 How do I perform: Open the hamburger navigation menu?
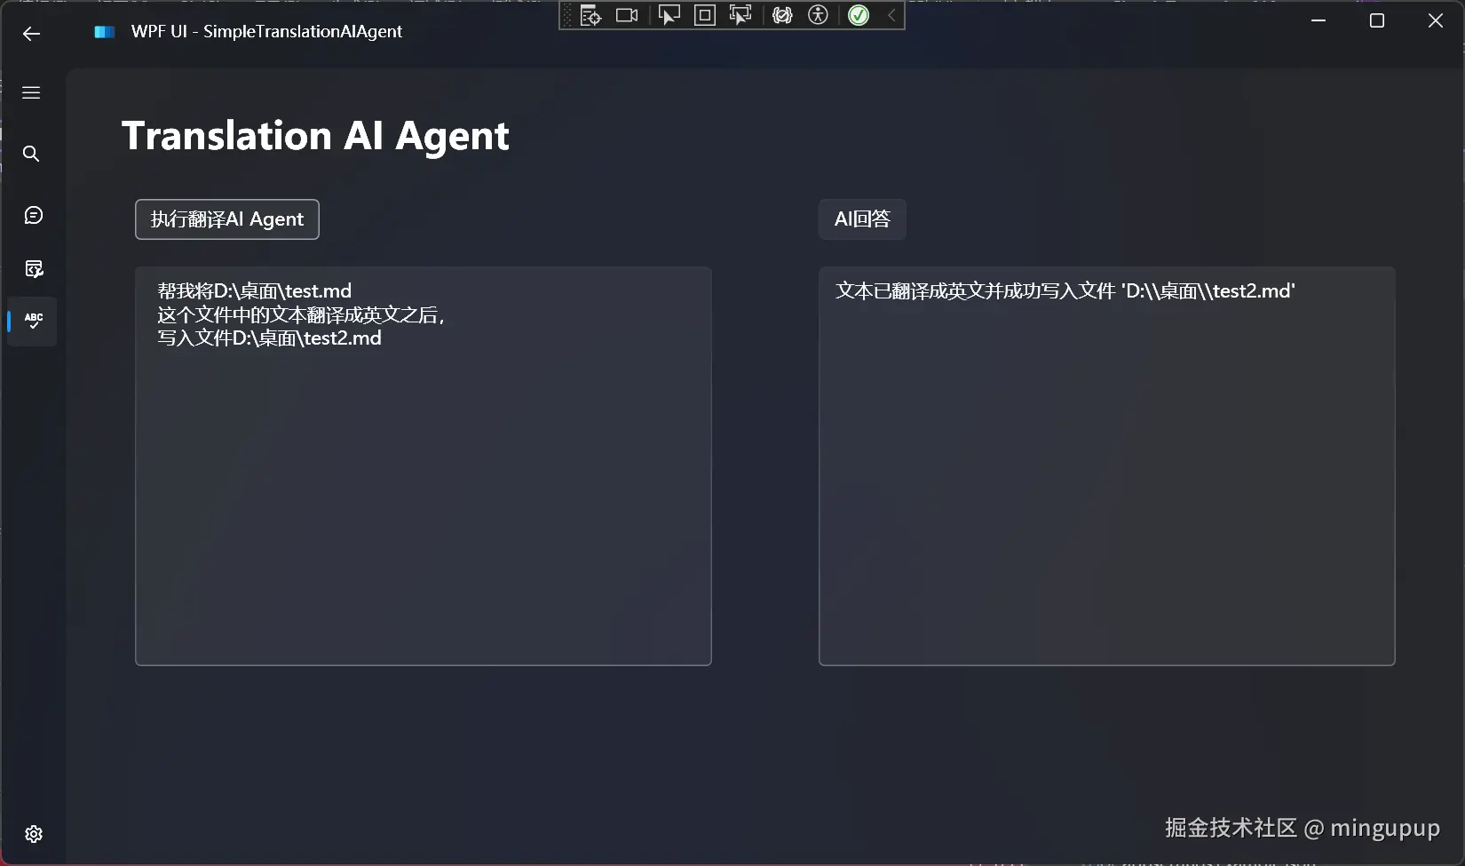click(31, 92)
